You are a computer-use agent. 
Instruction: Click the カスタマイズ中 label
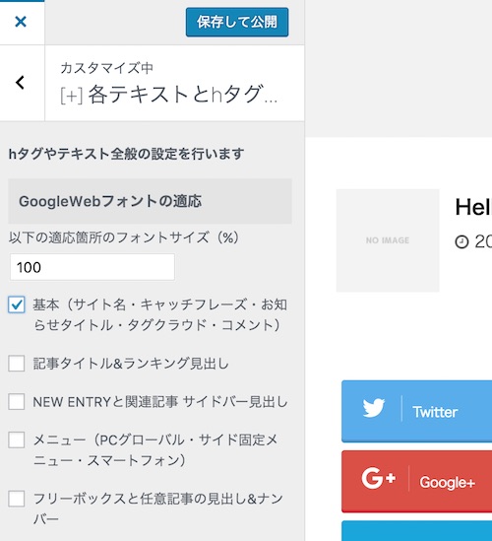pyautogui.click(x=107, y=68)
